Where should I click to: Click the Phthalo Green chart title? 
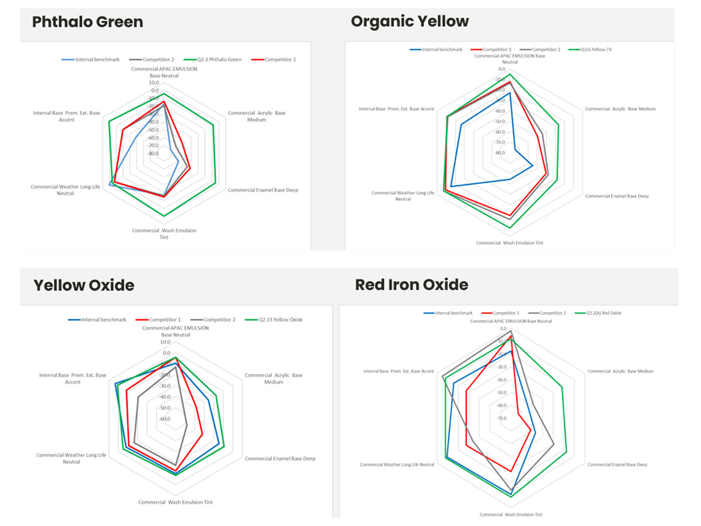87,23
